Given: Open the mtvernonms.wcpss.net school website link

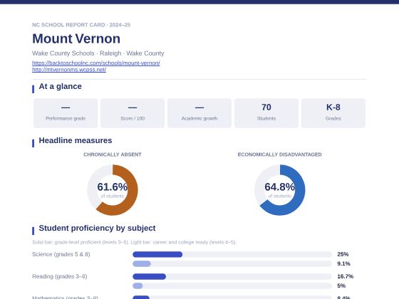Looking at the screenshot, I should (69, 70).
